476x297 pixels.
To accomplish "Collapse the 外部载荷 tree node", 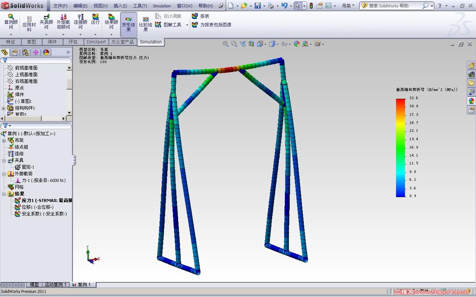I will coord(4,174).
